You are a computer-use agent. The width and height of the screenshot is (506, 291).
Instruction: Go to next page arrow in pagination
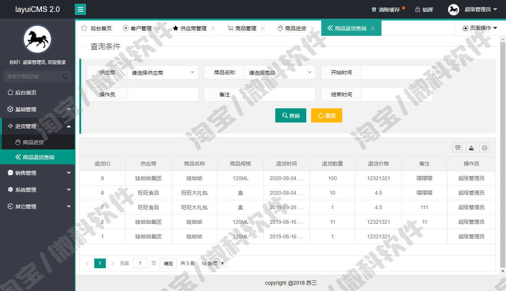[x=113, y=263]
